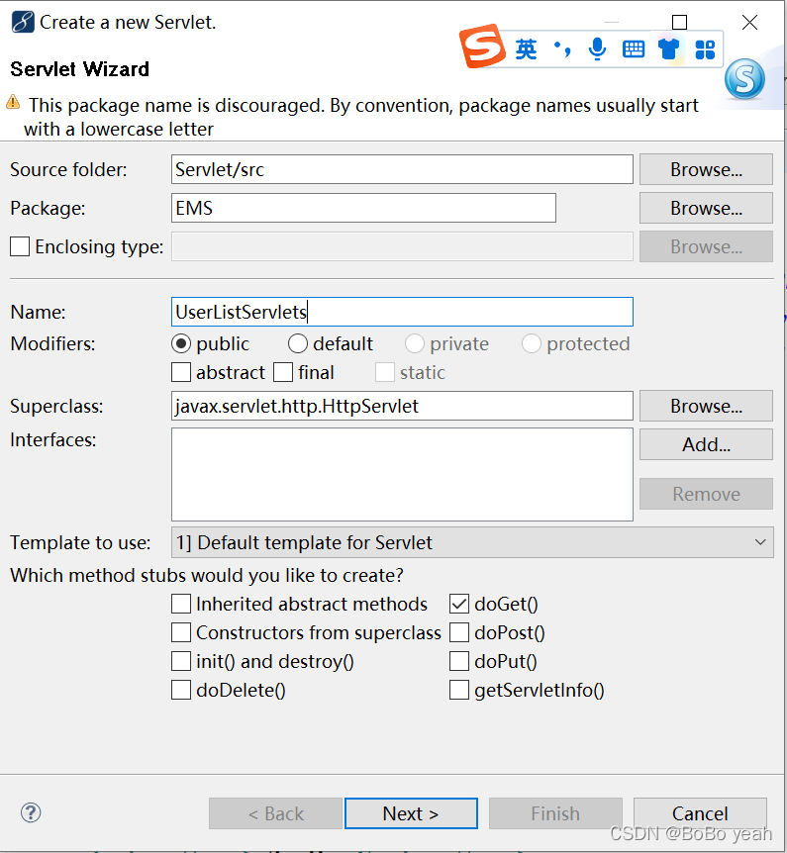The height and width of the screenshot is (853, 787).
Task: Click the help question mark icon
Action: (31, 813)
